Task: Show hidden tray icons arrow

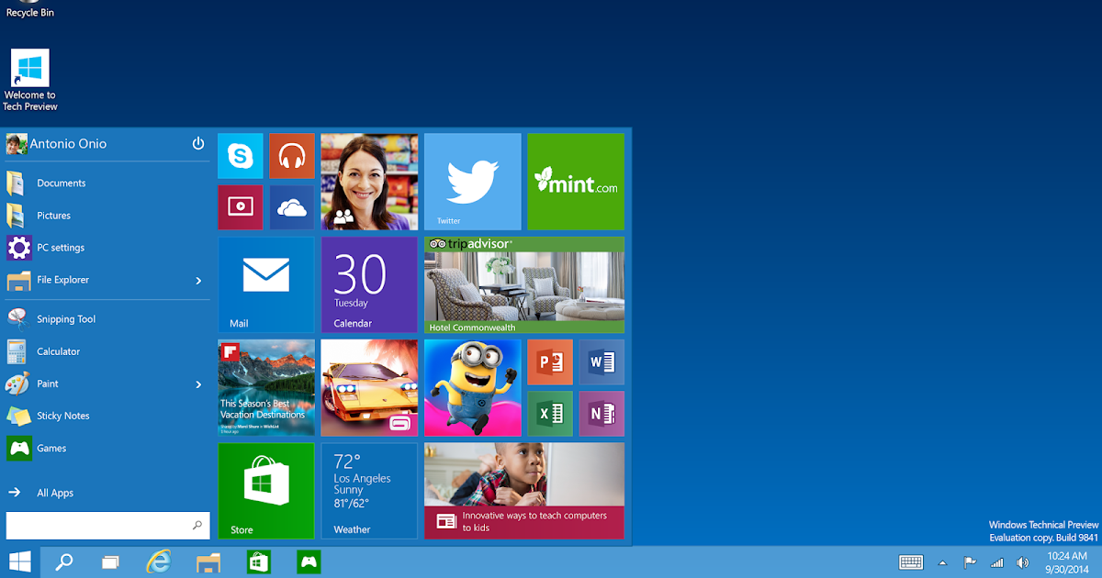Action: pos(942,562)
